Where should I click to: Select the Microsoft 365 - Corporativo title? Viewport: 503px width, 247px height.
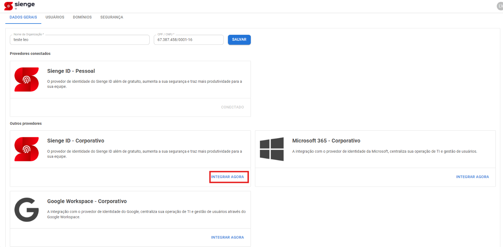(x=326, y=141)
